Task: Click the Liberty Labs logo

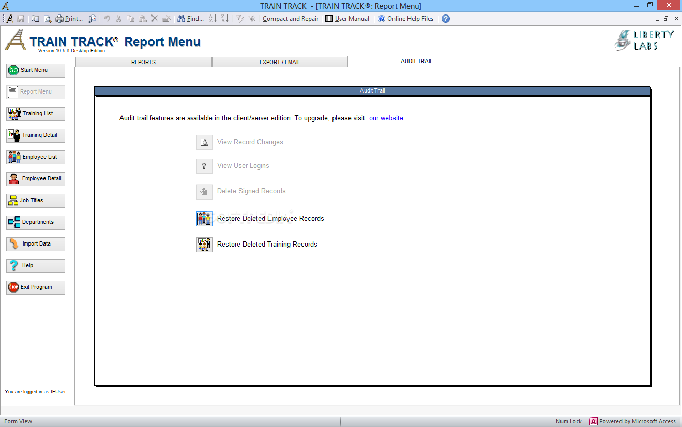Action: (644, 40)
